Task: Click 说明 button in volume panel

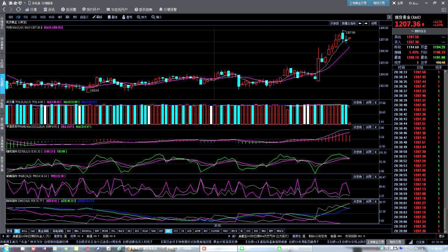Action: (368, 102)
